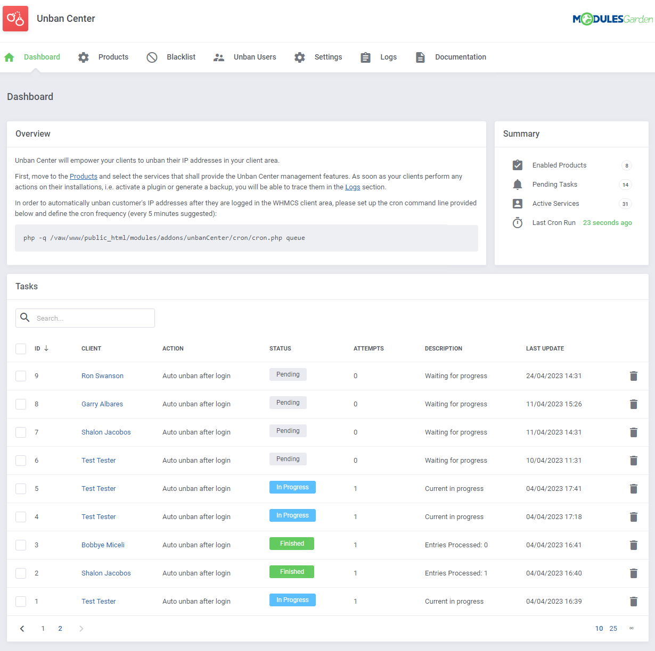655x651 pixels.
Task: Click the search magnifier icon in Tasks
Action: [25, 318]
